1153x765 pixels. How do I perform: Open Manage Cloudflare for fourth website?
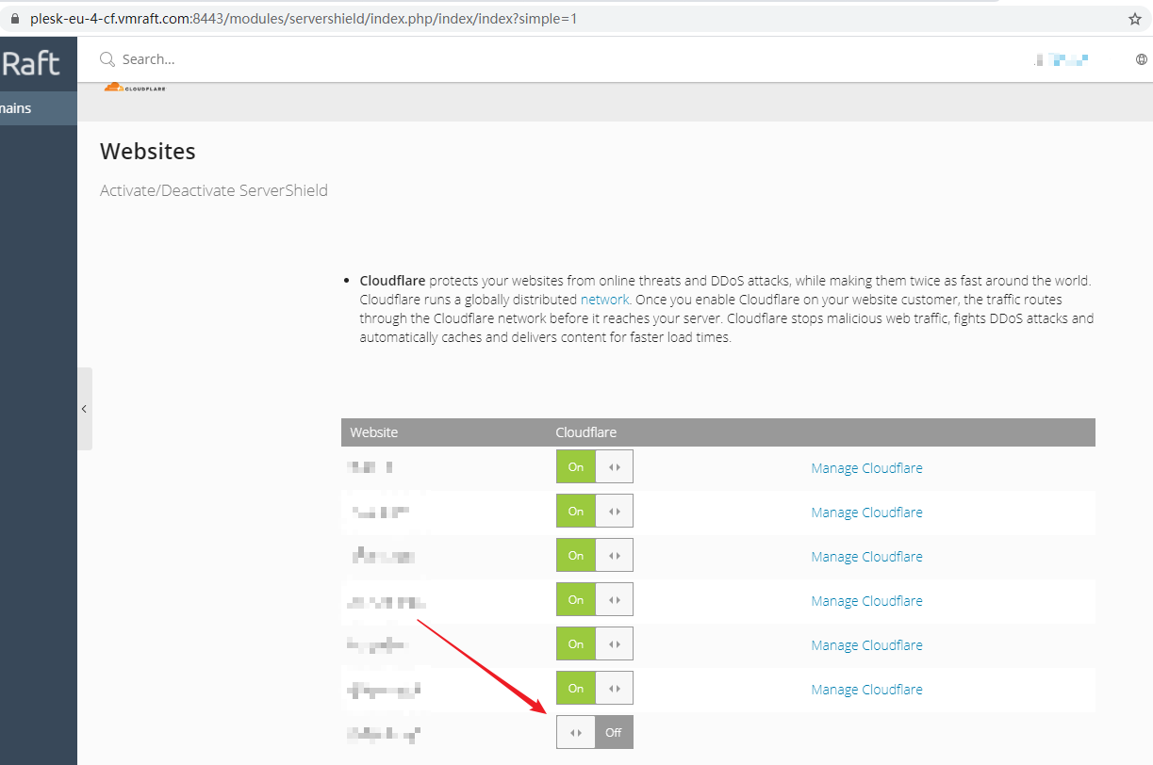pyautogui.click(x=866, y=601)
